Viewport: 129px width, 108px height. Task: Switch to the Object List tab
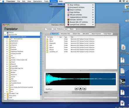point(55,34)
